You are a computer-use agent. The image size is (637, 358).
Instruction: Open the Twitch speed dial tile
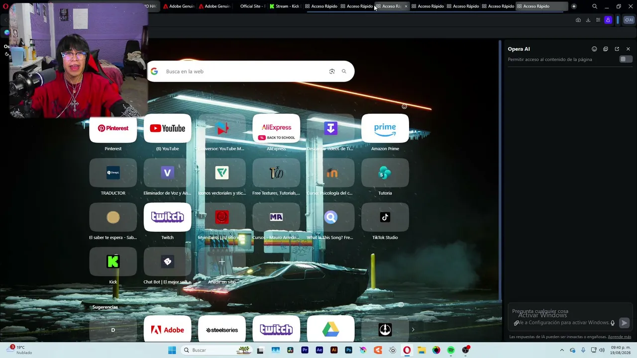coord(167,217)
